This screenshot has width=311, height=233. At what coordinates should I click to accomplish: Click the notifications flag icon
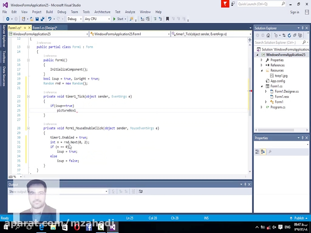point(225,4)
